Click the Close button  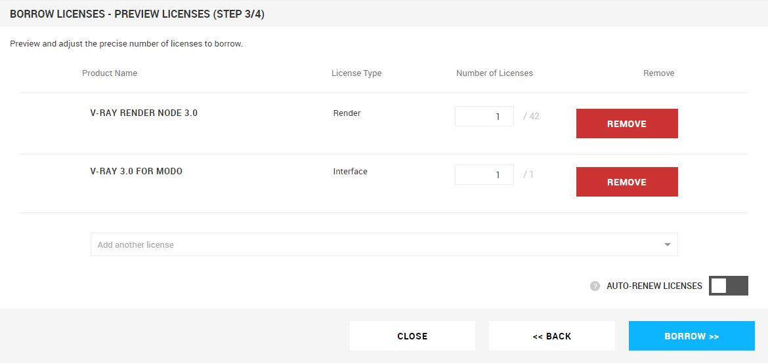pyautogui.click(x=412, y=336)
